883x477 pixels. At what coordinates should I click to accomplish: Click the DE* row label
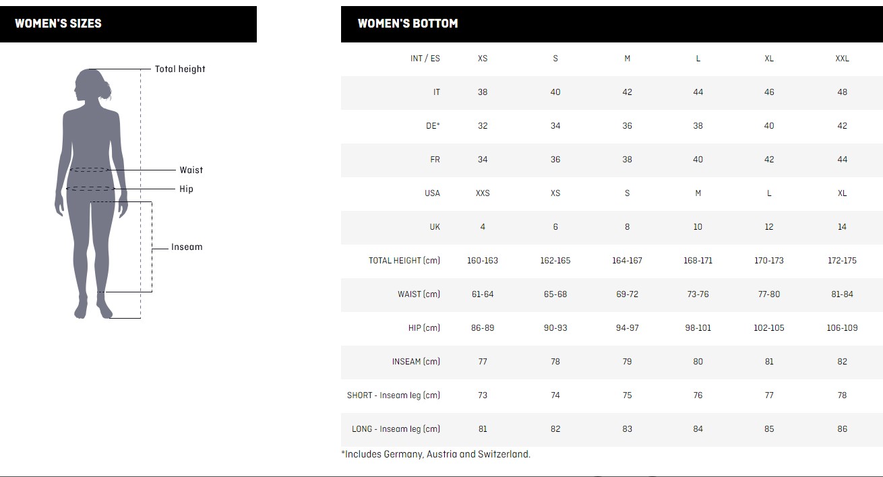pos(433,126)
